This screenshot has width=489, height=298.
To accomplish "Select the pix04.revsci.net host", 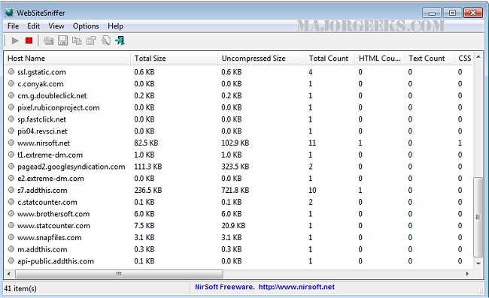I will coord(42,131).
